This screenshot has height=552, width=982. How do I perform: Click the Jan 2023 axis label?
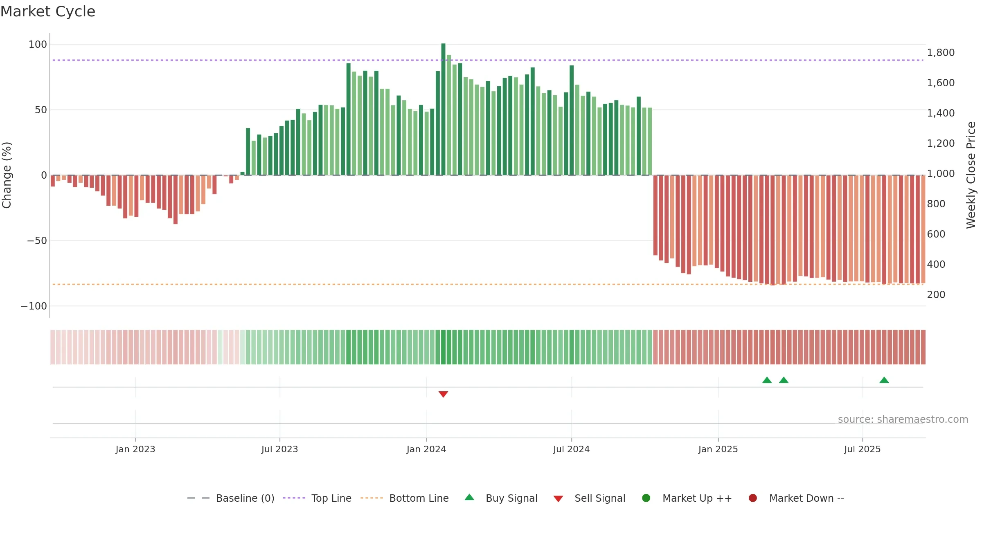135,449
